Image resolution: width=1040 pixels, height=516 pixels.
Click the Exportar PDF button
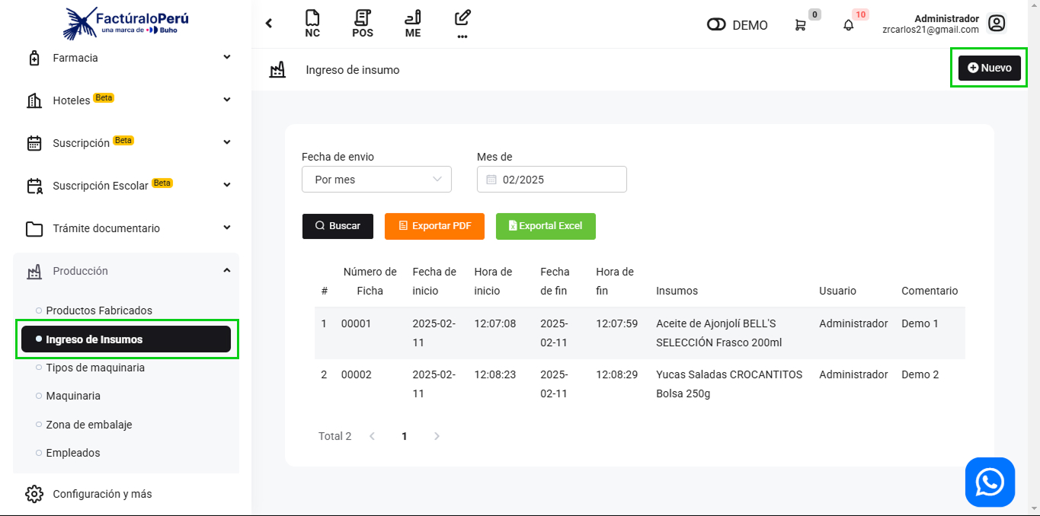[434, 226]
